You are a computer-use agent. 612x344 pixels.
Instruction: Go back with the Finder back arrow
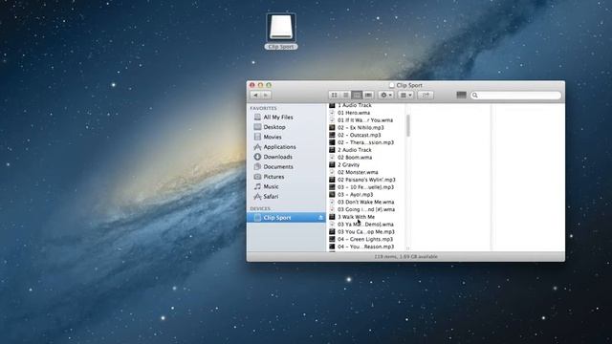pyautogui.click(x=255, y=96)
